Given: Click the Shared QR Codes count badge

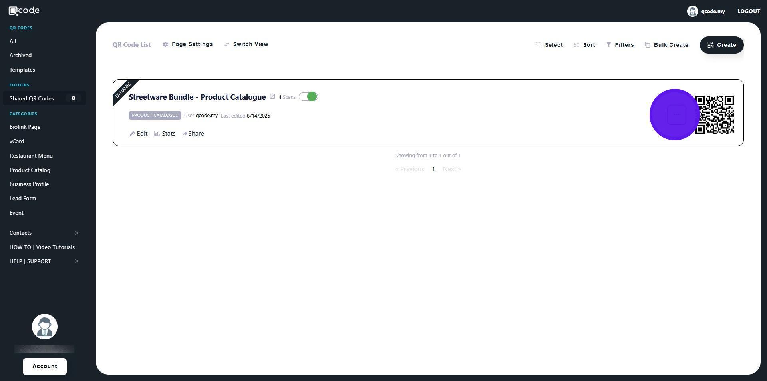Looking at the screenshot, I should [x=73, y=98].
